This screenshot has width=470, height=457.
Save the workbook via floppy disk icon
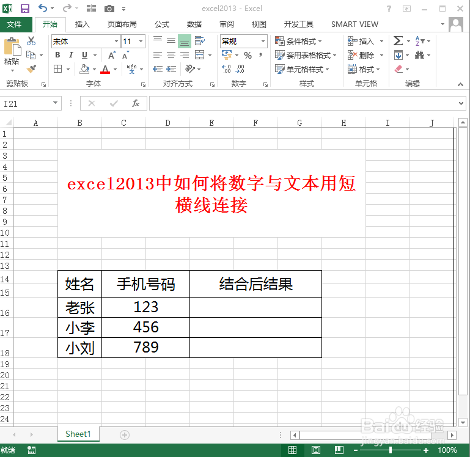pyautogui.click(x=25, y=9)
